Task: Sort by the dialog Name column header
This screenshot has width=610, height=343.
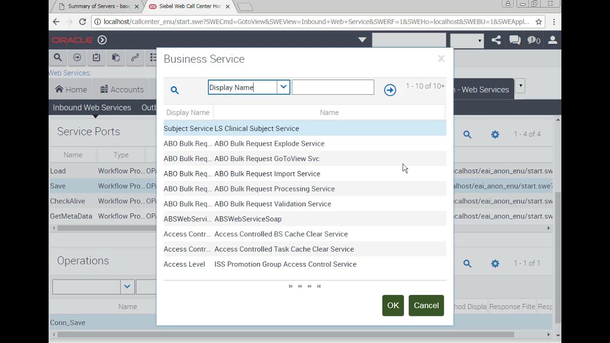Action: pyautogui.click(x=329, y=112)
